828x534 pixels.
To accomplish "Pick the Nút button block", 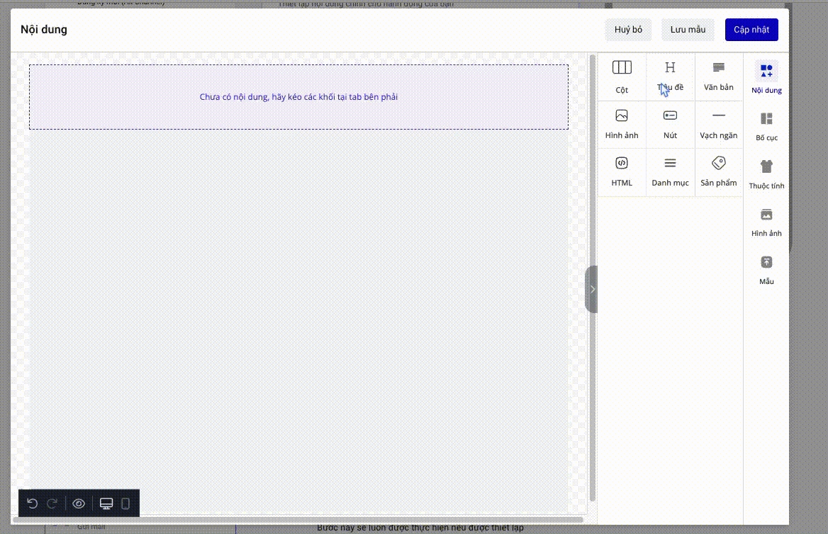I will point(670,124).
